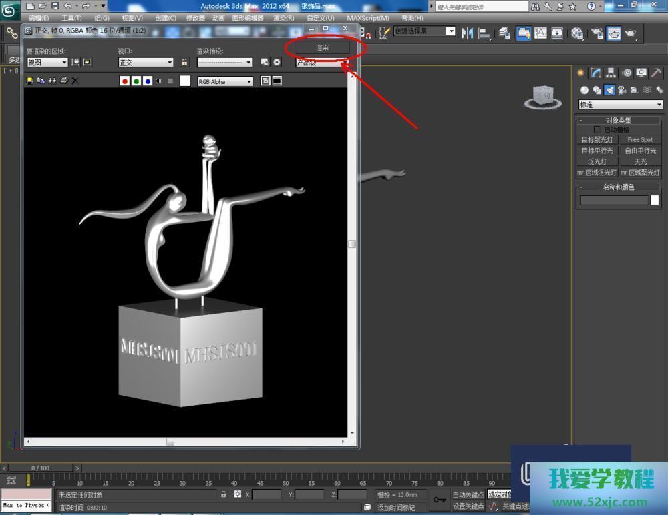Enable the 自动栅格 checkbox
Image resolution: width=668 pixels, height=515 pixels.
point(597,129)
